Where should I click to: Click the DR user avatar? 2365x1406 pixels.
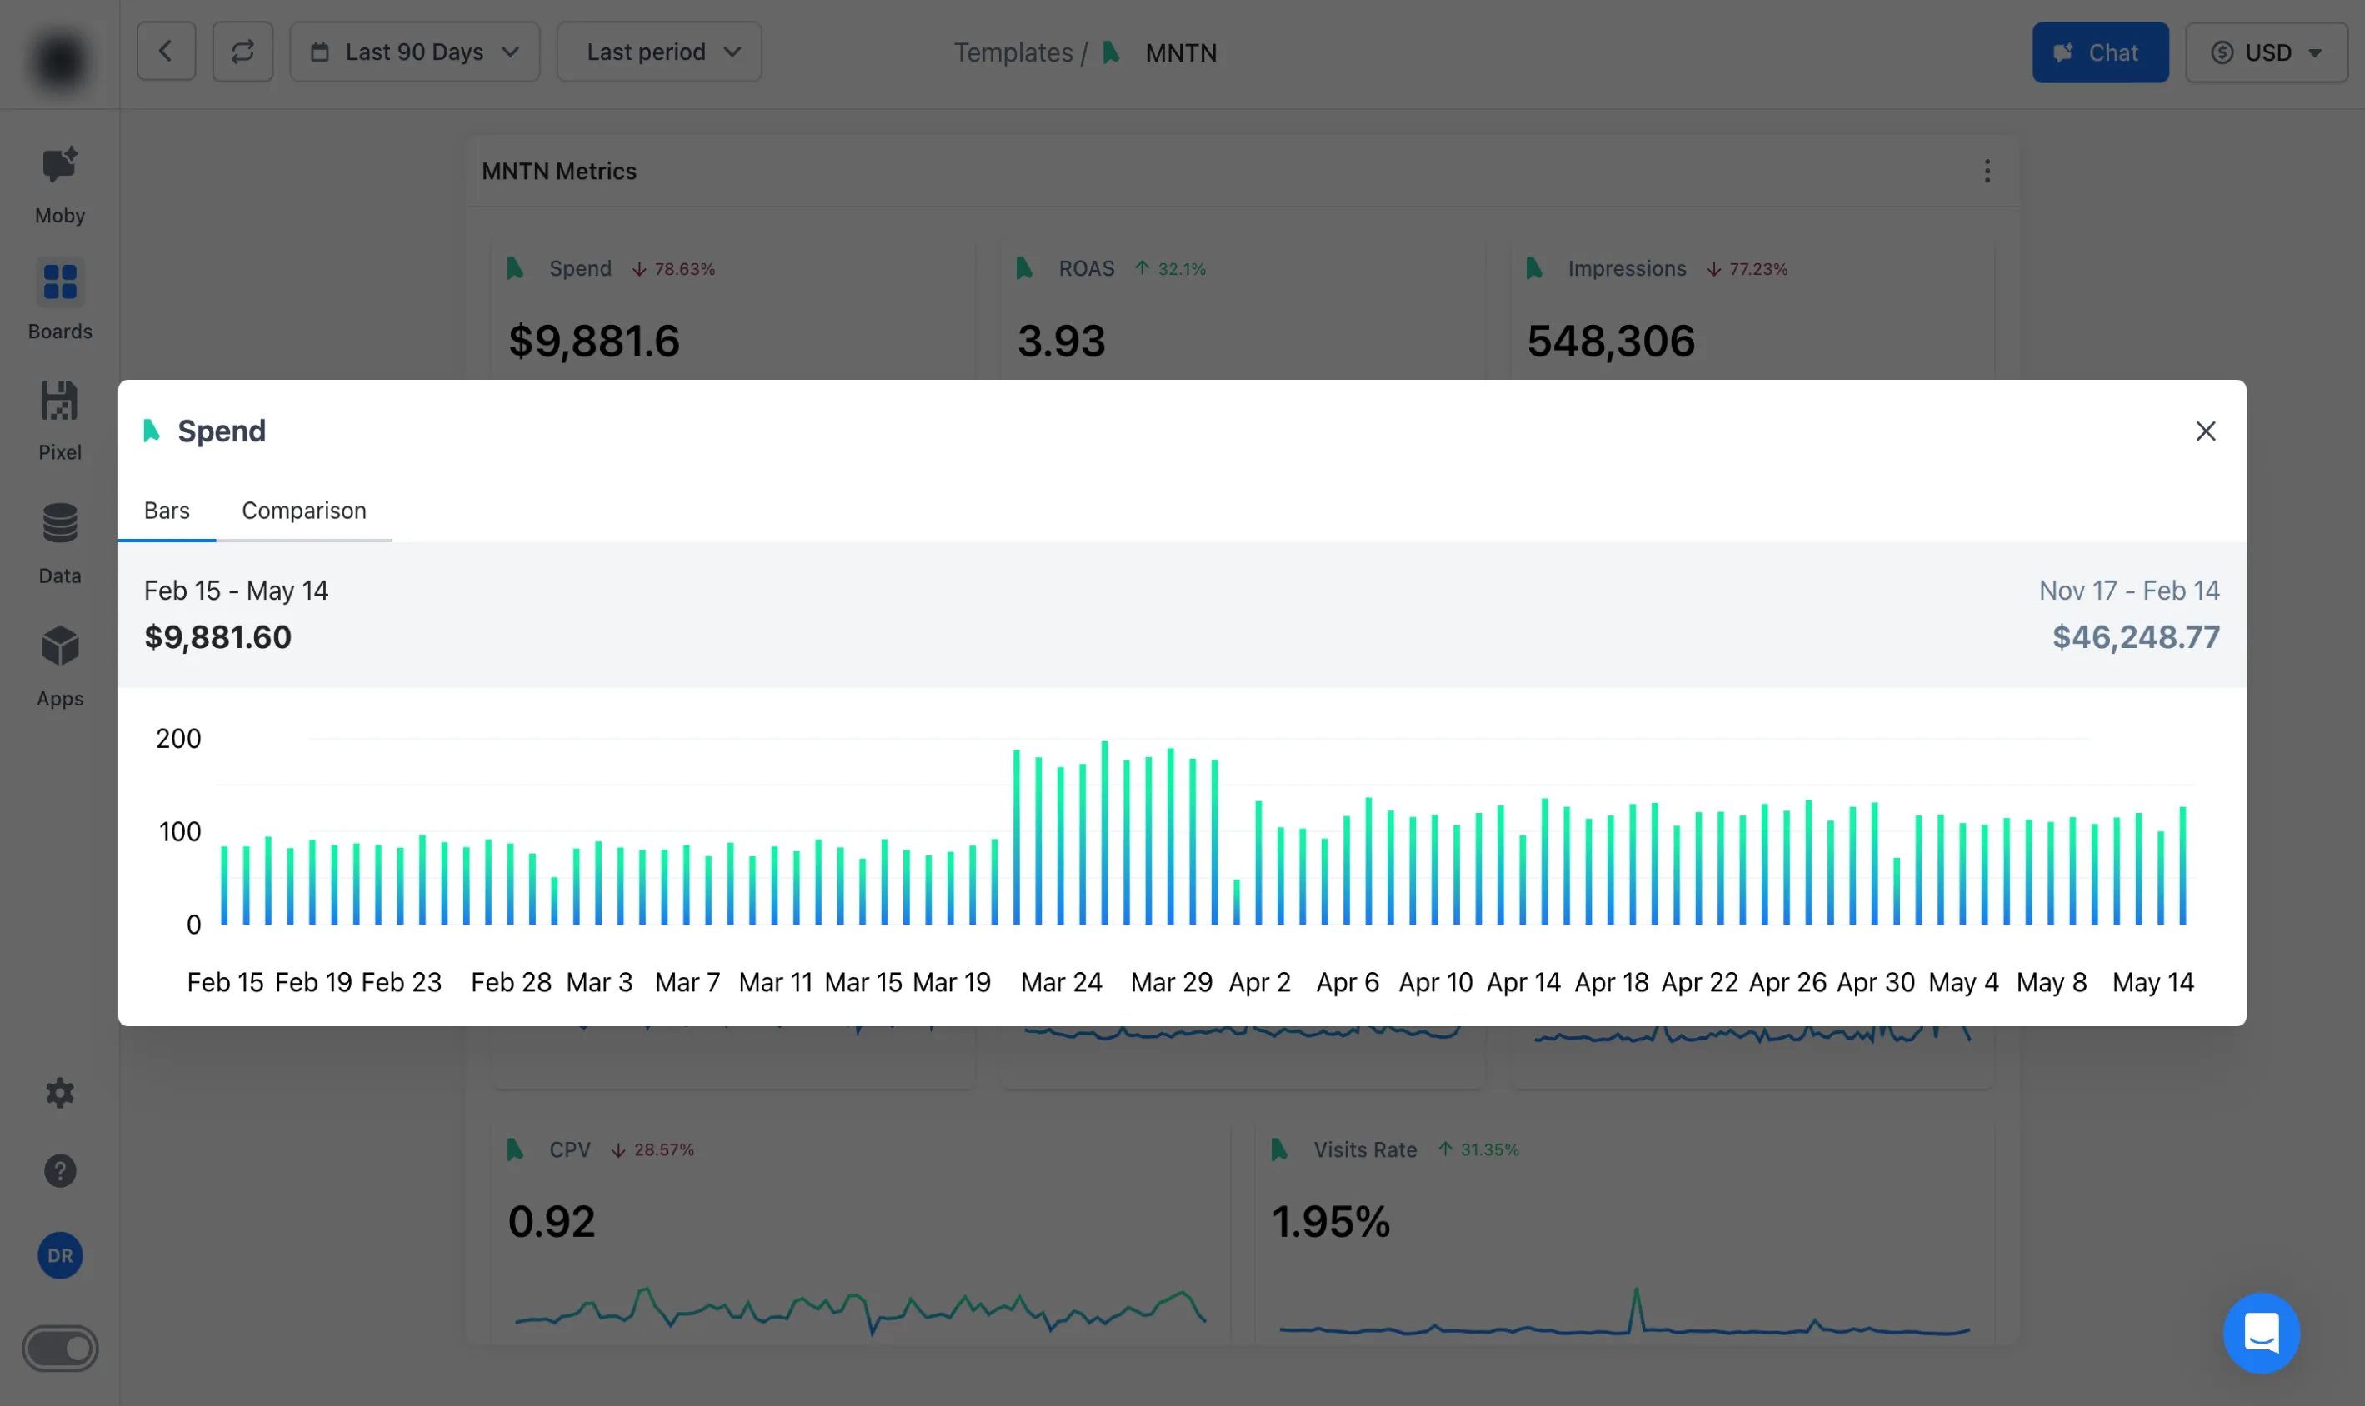[x=60, y=1254]
